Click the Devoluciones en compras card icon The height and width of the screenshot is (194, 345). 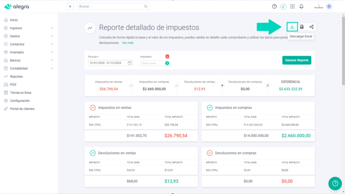[x=210, y=153]
